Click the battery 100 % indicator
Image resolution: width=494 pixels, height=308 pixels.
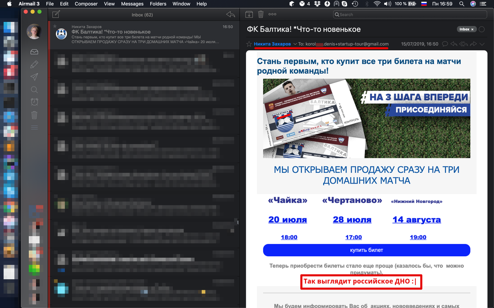pos(405,4)
